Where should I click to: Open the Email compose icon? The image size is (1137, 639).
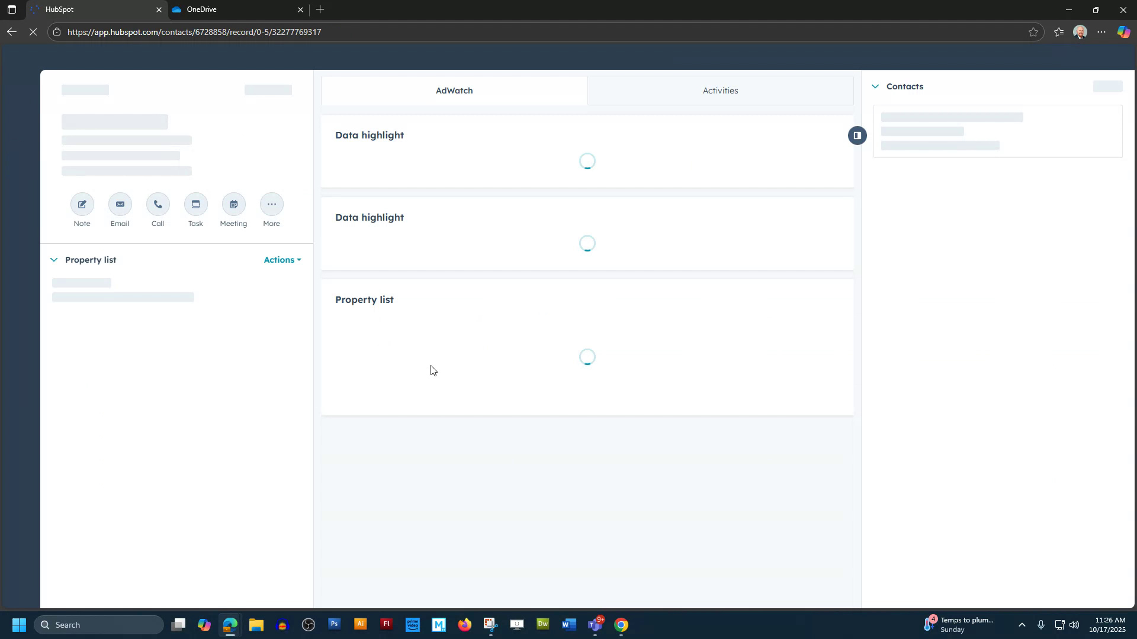click(120, 204)
